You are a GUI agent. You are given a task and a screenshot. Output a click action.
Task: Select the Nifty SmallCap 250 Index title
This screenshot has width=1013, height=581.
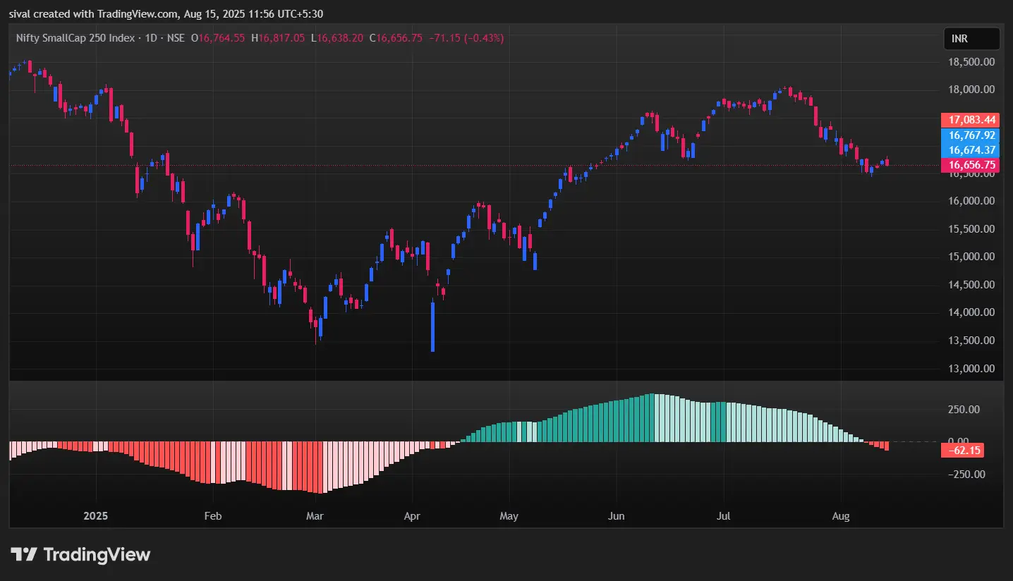tap(75, 38)
